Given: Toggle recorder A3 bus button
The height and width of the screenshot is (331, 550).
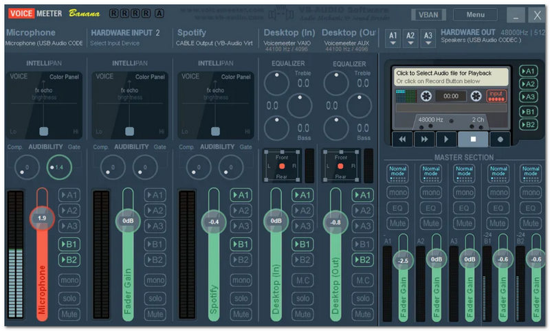Looking at the screenshot, I should 528,97.
